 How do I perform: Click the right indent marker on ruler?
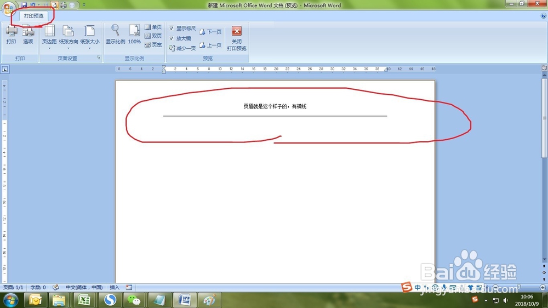[386, 70]
